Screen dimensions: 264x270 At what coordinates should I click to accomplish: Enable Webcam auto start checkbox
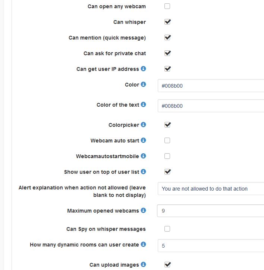point(167,141)
